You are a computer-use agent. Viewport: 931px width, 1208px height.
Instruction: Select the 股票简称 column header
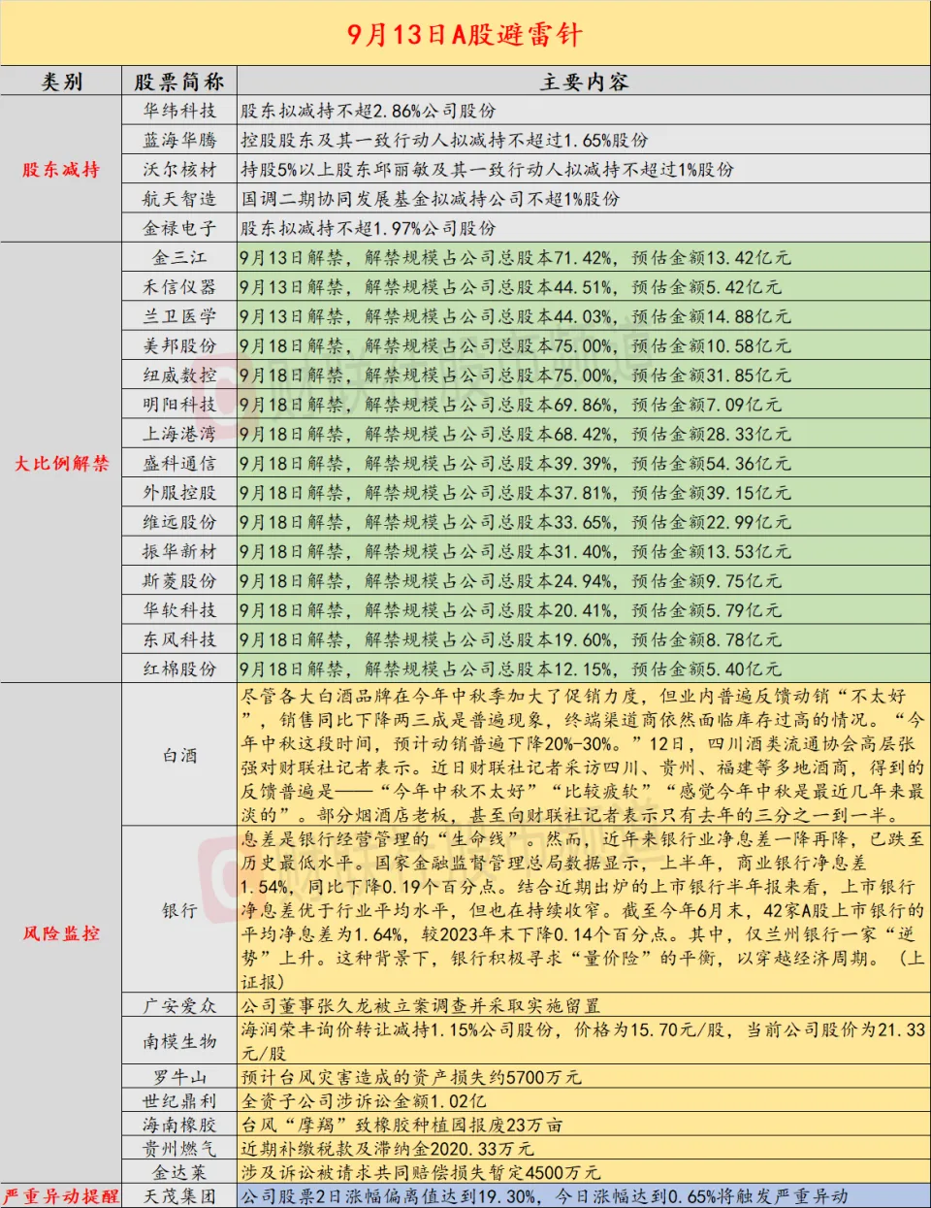click(x=179, y=82)
